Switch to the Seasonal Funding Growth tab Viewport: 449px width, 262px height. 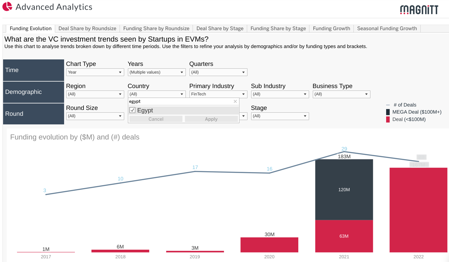point(387,28)
